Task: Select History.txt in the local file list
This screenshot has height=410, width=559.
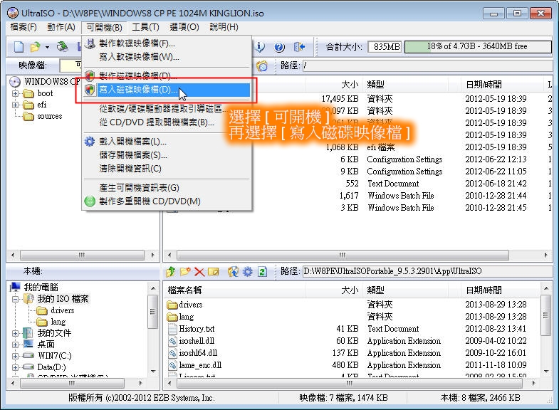Action: click(197, 329)
